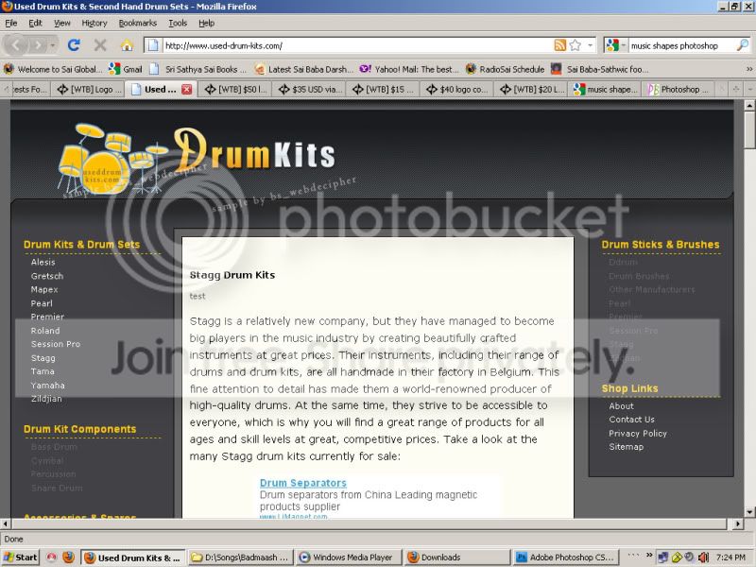Click the horizontal scrollbar right arrow
Screen dimensions: 756x567
[x=738, y=524]
